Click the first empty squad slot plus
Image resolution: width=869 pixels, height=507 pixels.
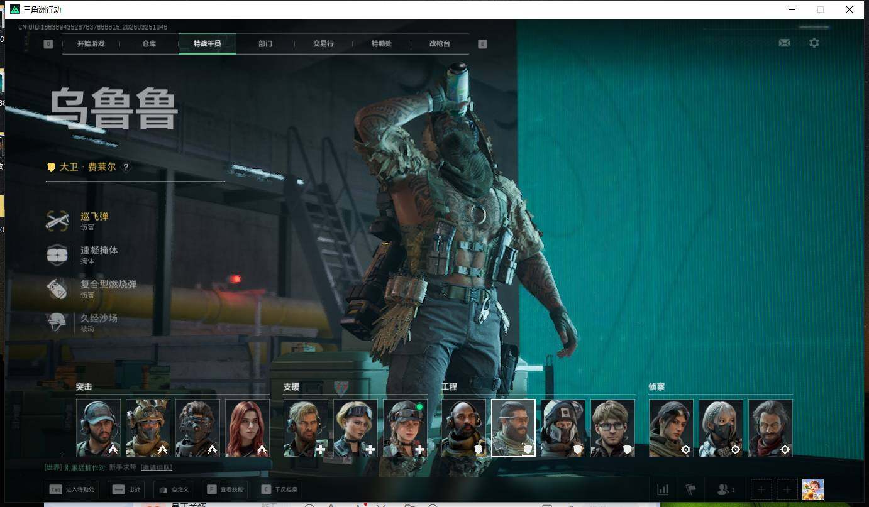(761, 489)
